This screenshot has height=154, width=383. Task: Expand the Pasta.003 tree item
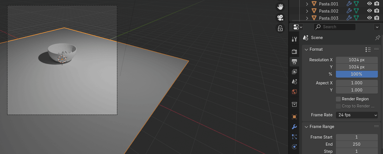tap(307, 18)
